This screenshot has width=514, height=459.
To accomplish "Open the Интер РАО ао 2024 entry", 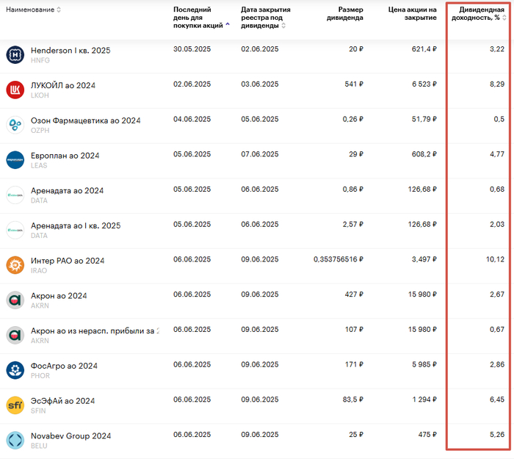I will tap(68, 261).
